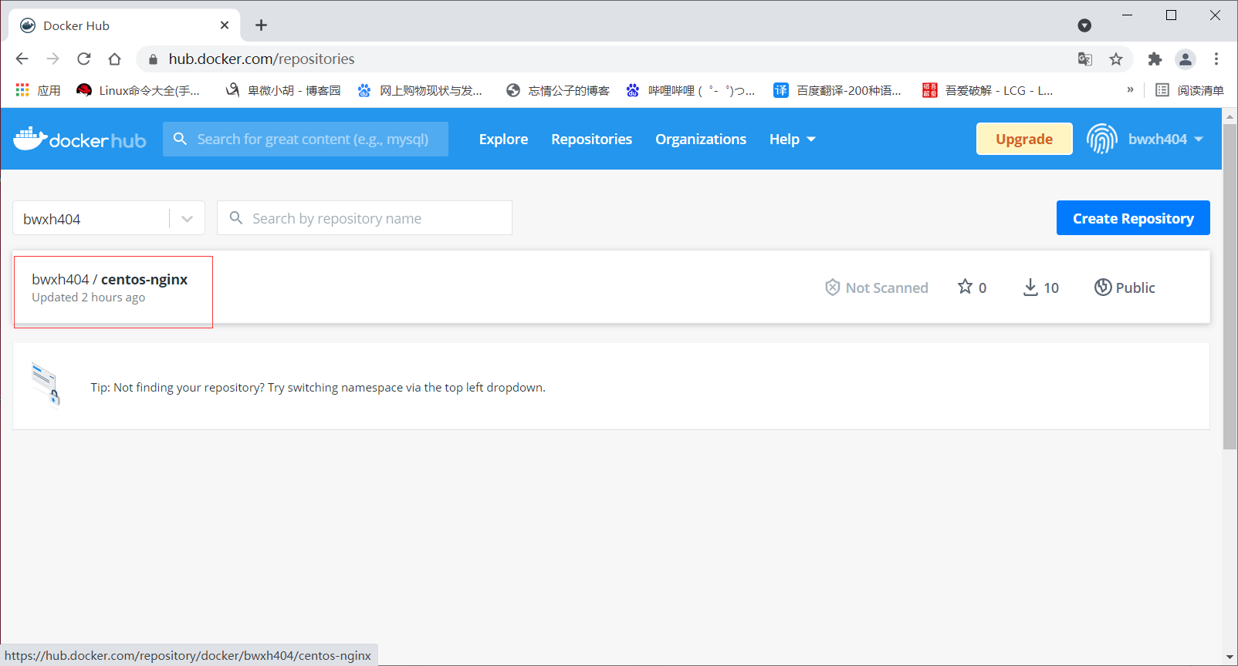The width and height of the screenshot is (1238, 666).
Task: Click the Search for great content field
Action: point(306,139)
